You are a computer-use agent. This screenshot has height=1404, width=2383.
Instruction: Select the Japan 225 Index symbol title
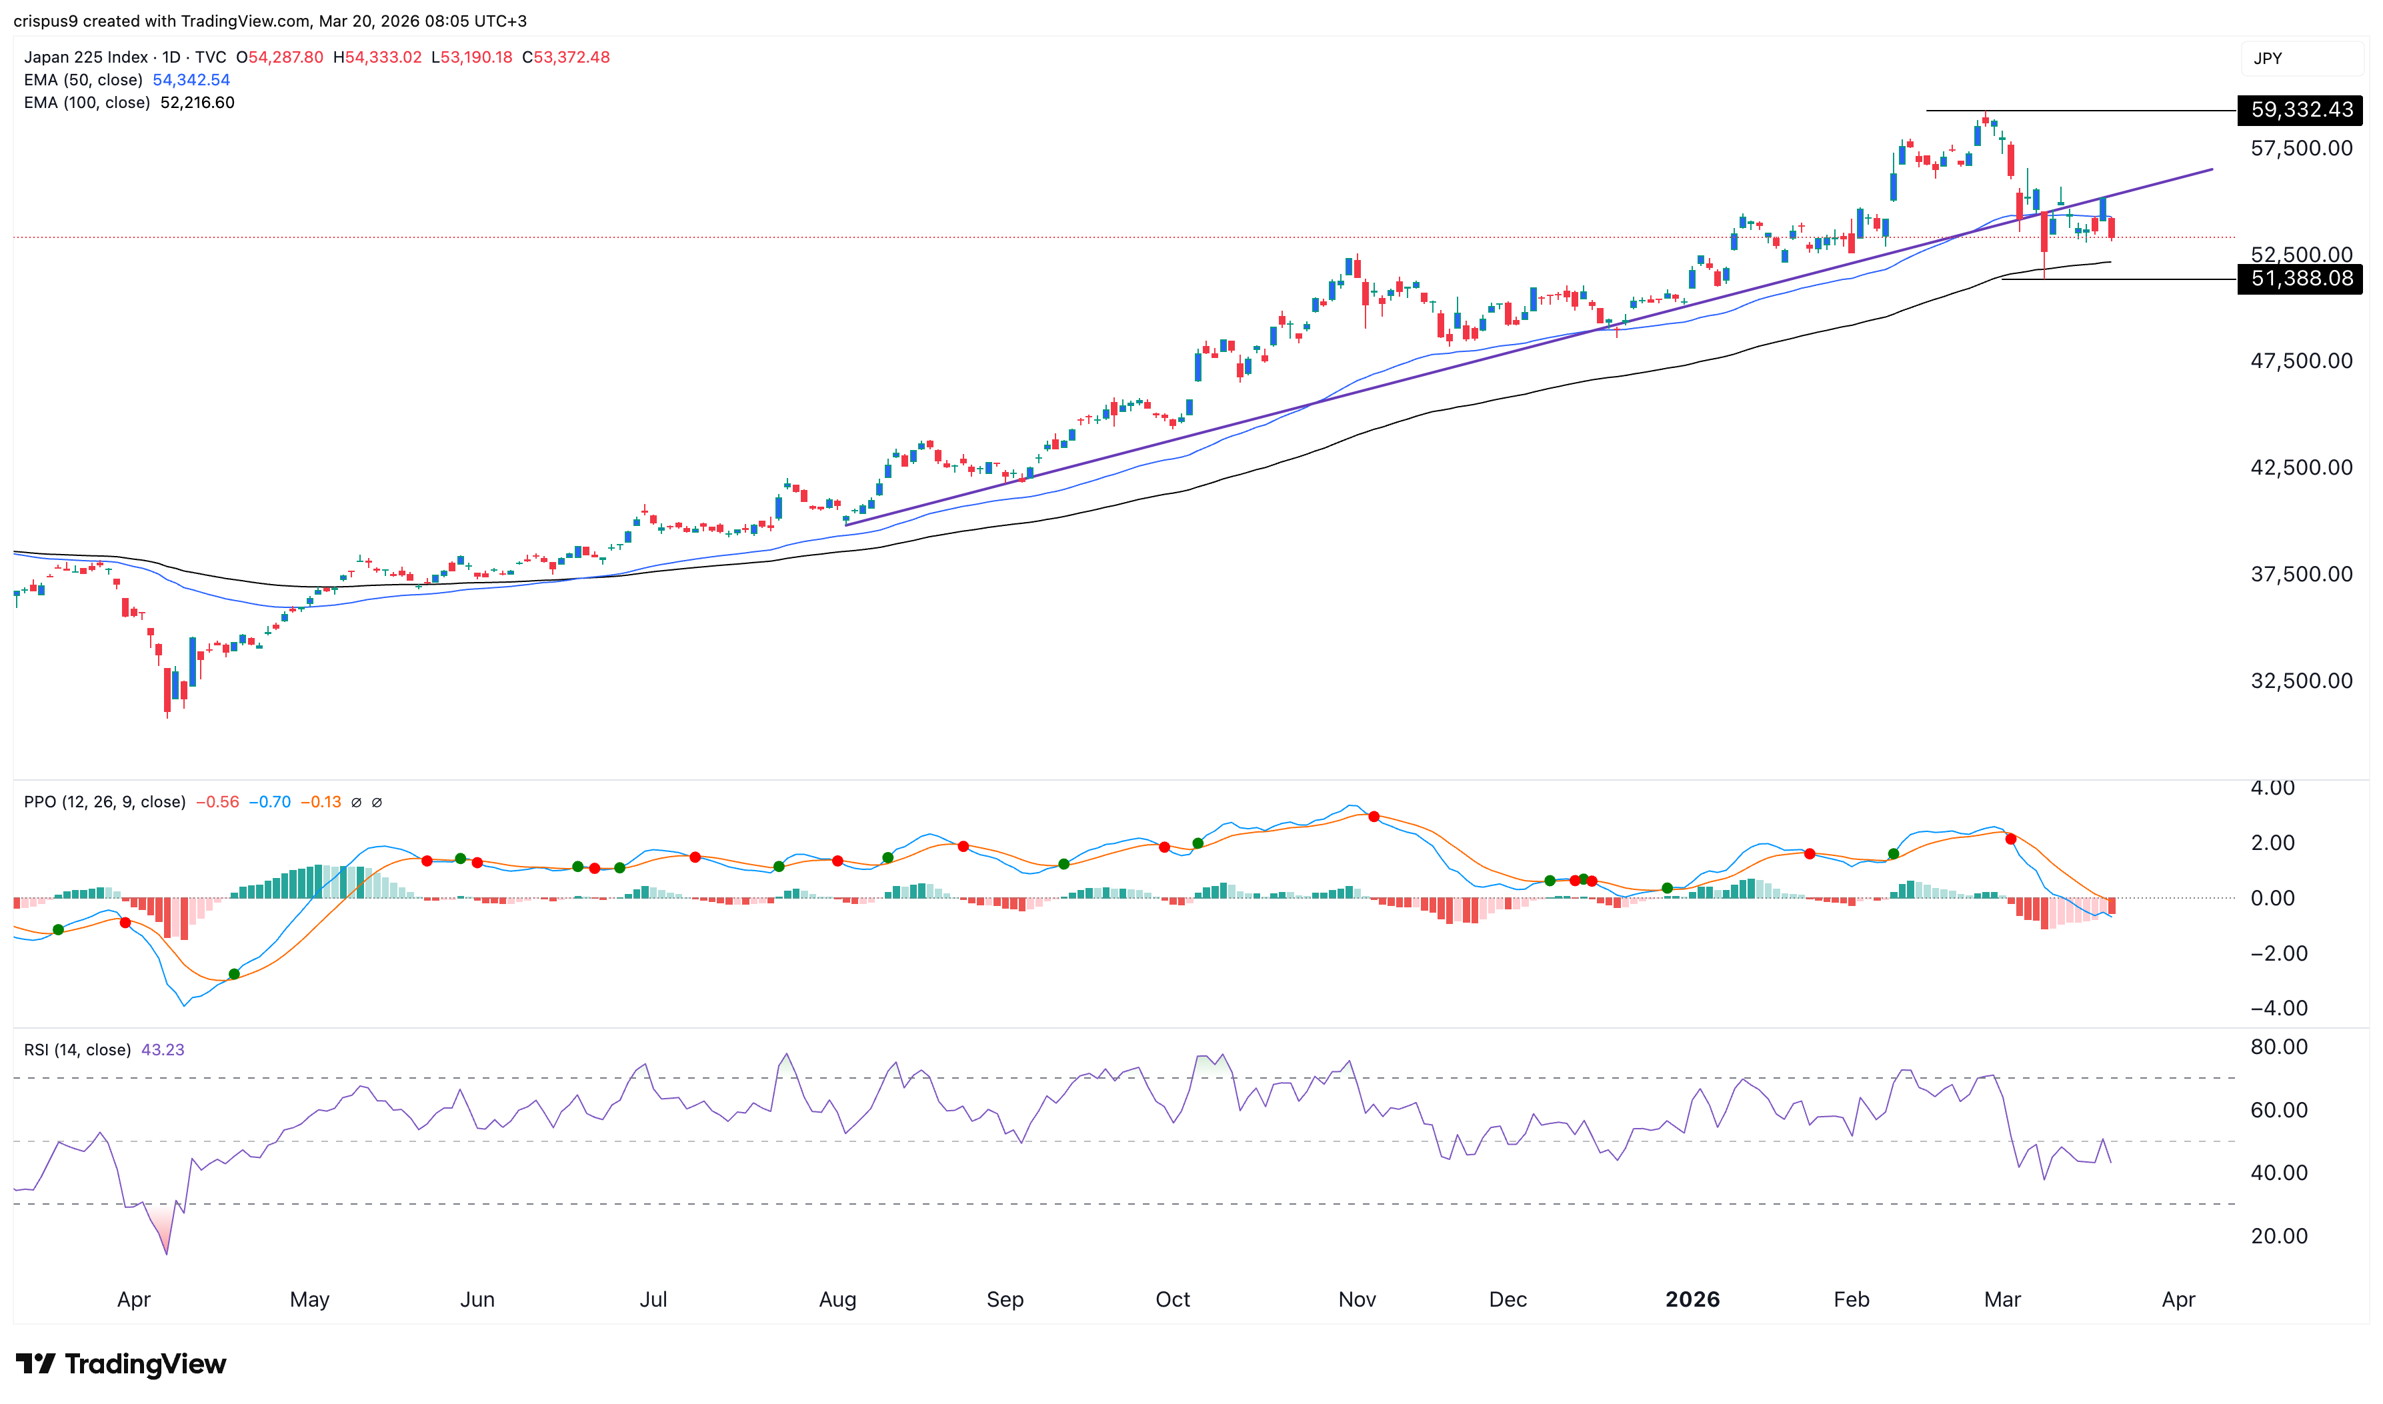click(x=85, y=57)
